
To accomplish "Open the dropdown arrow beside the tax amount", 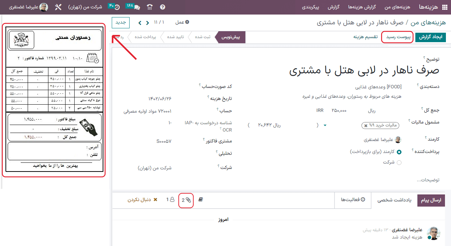I will 324,125.
